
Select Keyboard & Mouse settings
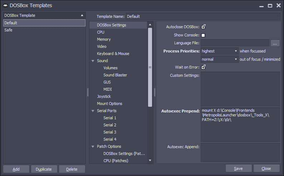pyautogui.click(x=113, y=54)
